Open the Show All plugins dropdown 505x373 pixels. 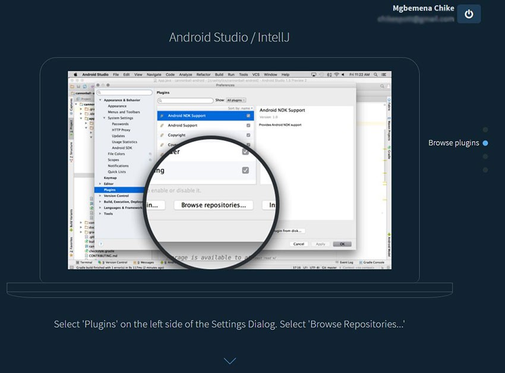[x=236, y=101]
